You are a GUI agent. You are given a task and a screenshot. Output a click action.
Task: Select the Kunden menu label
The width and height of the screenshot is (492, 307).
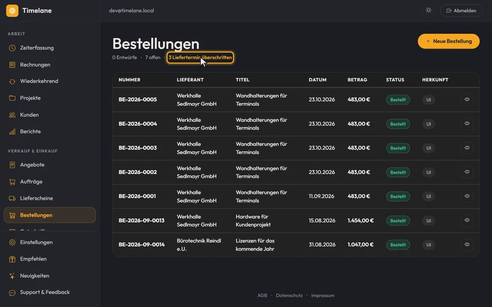pyautogui.click(x=29, y=115)
